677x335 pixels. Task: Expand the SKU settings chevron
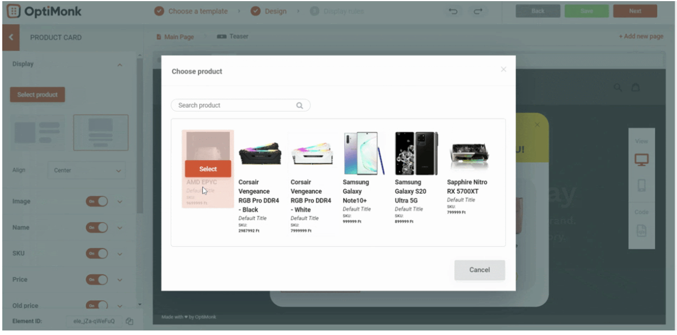coord(120,254)
